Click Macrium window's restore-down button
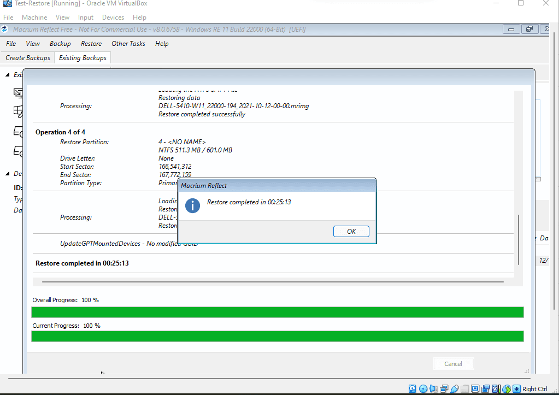 tap(529, 30)
